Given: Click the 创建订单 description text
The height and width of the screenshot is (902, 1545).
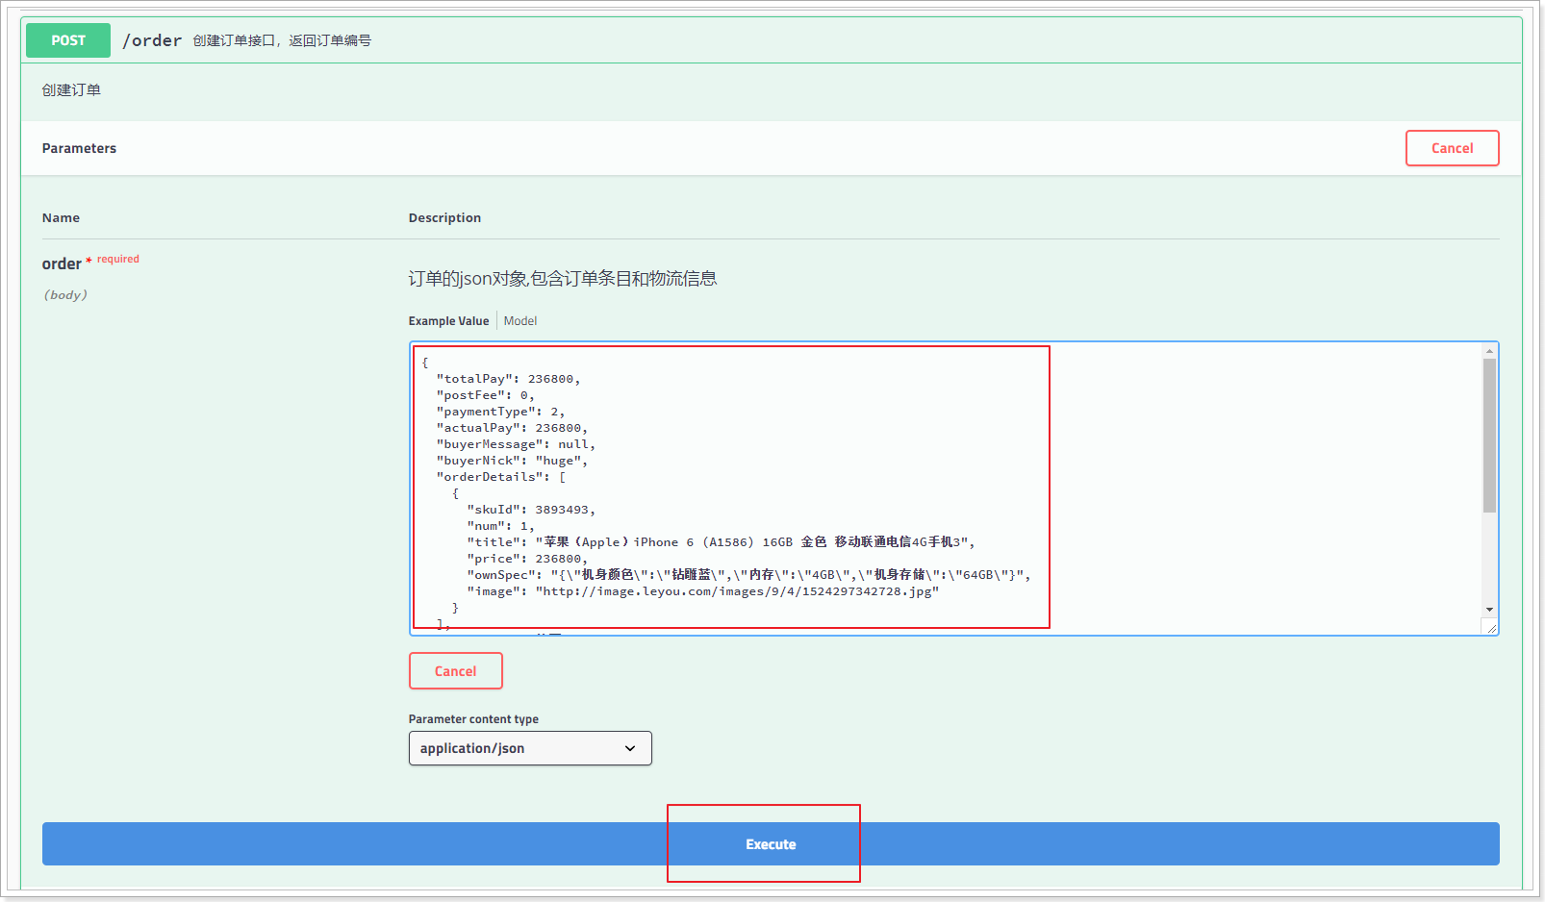Looking at the screenshot, I should coord(71,89).
